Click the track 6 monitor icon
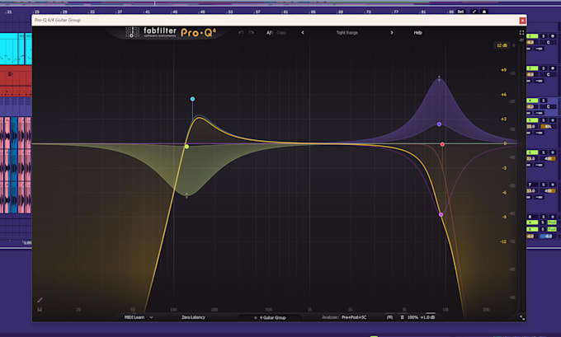The width and height of the screenshot is (561, 337). pyautogui.click(x=553, y=152)
